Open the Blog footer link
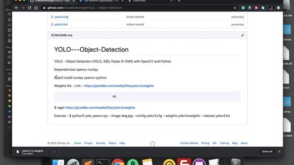The height and width of the screenshot is (165, 294). pyautogui.click(x=235, y=143)
